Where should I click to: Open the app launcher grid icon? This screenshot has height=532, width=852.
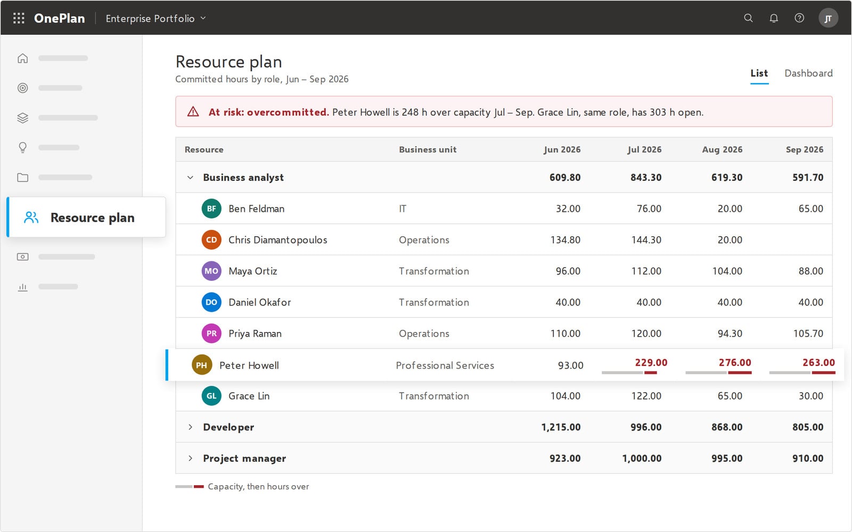(x=19, y=18)
